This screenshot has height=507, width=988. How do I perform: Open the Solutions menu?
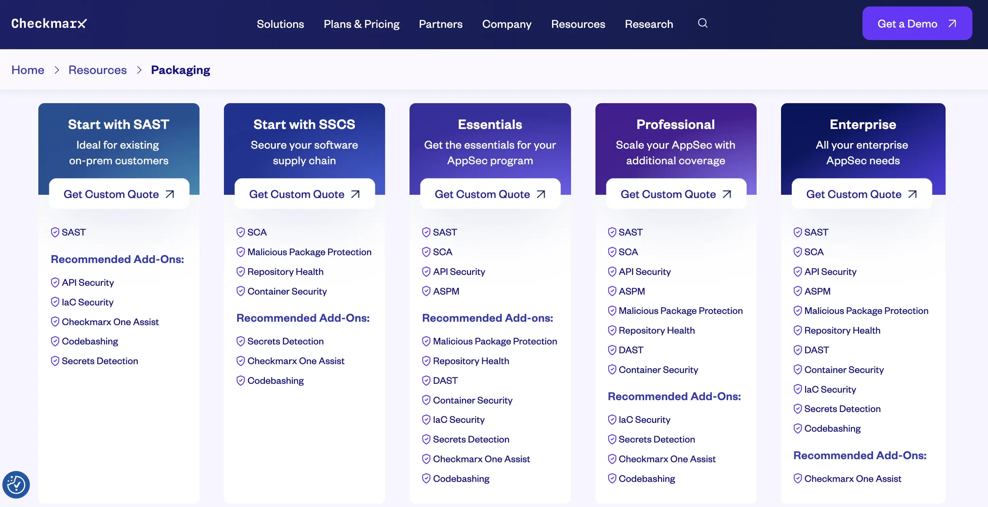click(x=280, y=24)
